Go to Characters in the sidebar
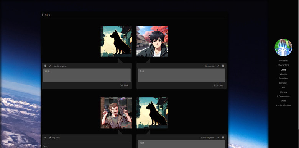Screen dimensions: 299x148 (283, 65)
